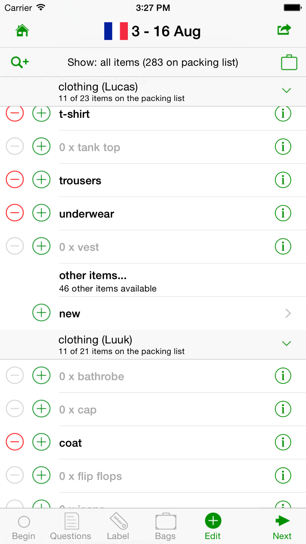The width and height of the screenshot is (306, 544).
Task: Collapse the clothing (Lucas) section
Action: click(x=286, y=91)
